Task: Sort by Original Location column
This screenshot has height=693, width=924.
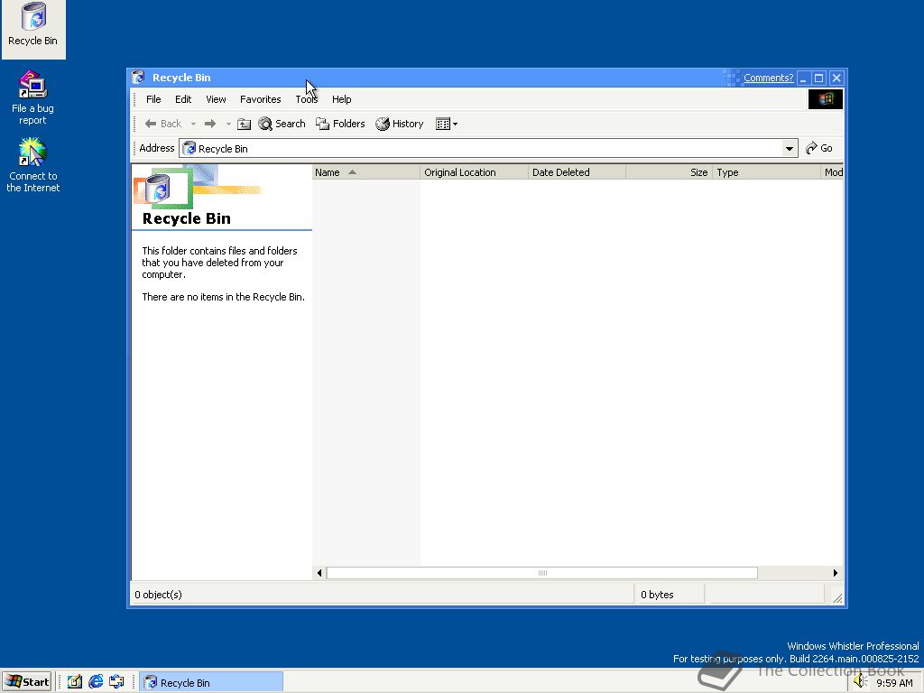Action: (474, 172)
